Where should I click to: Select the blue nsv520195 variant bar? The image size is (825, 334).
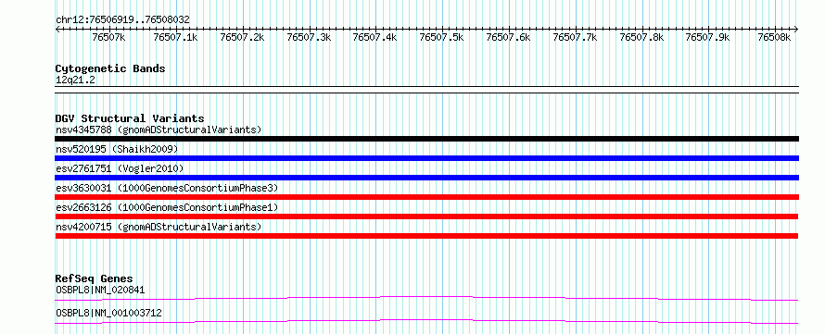(x=426, y=158)
